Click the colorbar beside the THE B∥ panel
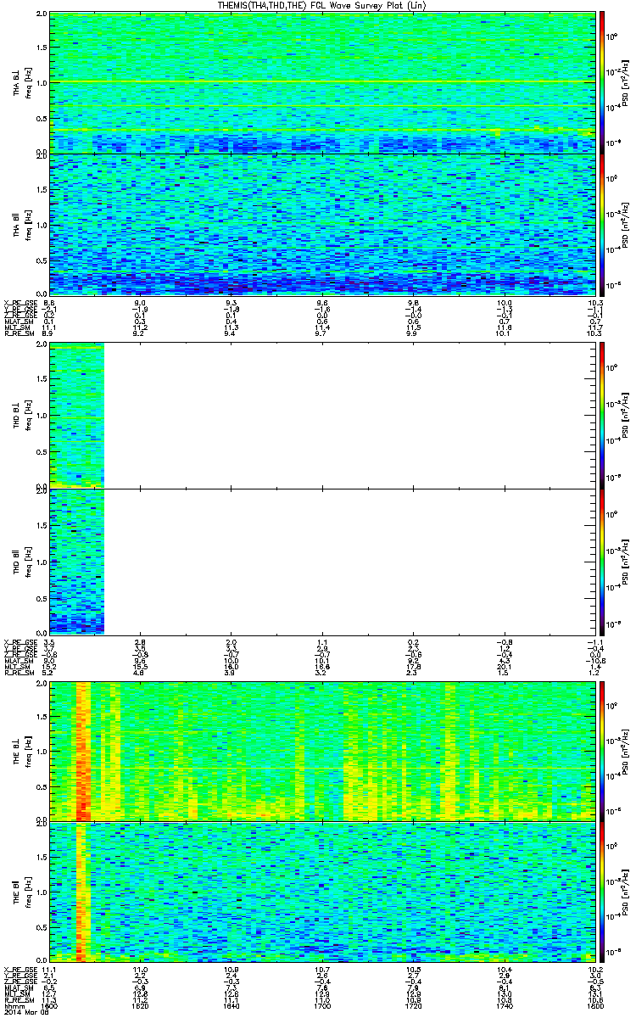 click(x=603, y=892)
